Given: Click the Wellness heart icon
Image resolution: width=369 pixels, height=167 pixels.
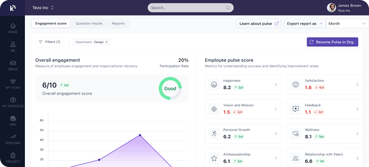Looking at the screenshot, I should pyautogui.click(x=296, y=134).
